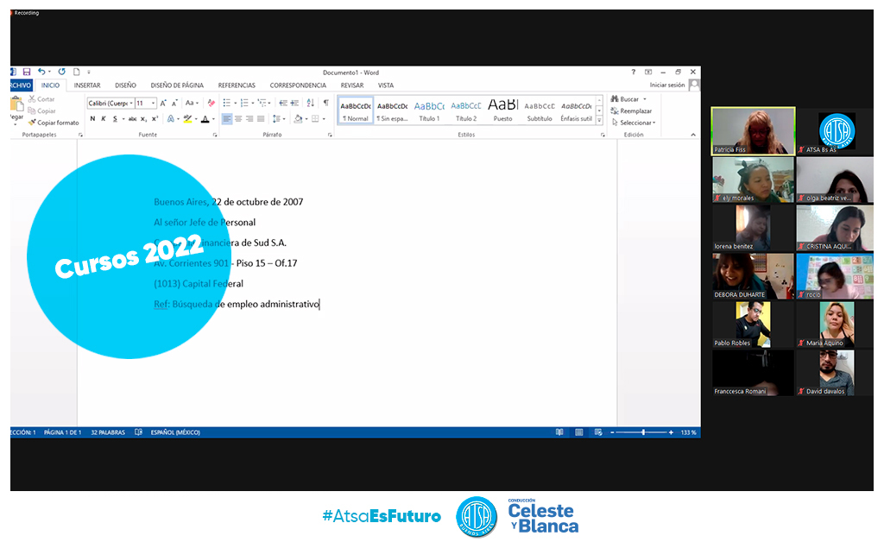Open the DISEÑO DE PÁGINA tab
The width and height of the screenshot is (884, 542).
177,85
